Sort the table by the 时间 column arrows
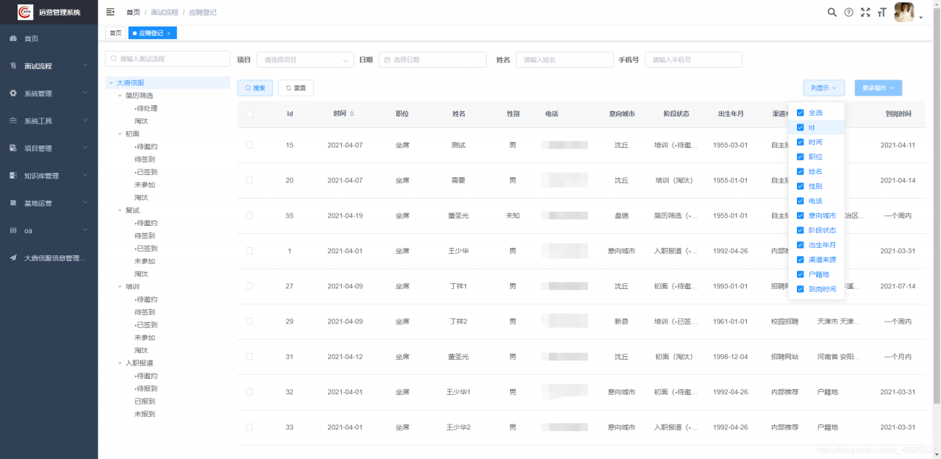Image resolution: width=941 pixels, height=459 pixels. pyautogui.click(x=351, y=114)
